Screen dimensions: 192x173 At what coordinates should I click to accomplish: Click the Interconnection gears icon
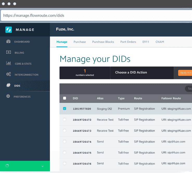[x=8, y=75]
